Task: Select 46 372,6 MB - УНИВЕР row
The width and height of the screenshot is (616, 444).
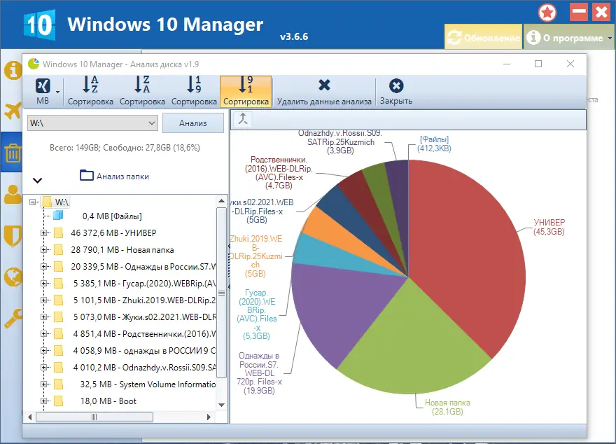Action: 113,233
